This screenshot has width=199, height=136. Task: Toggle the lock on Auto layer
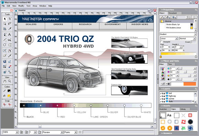point(164,101)
